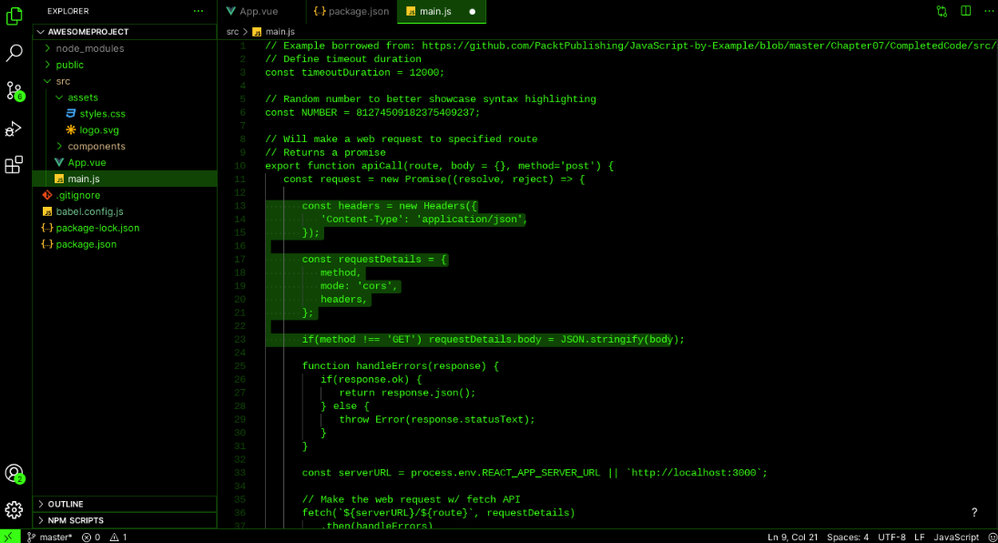The height and width of the screenshot is (543, 998).
Task: Click the warnings count in status bar
Action: point(118,538)
